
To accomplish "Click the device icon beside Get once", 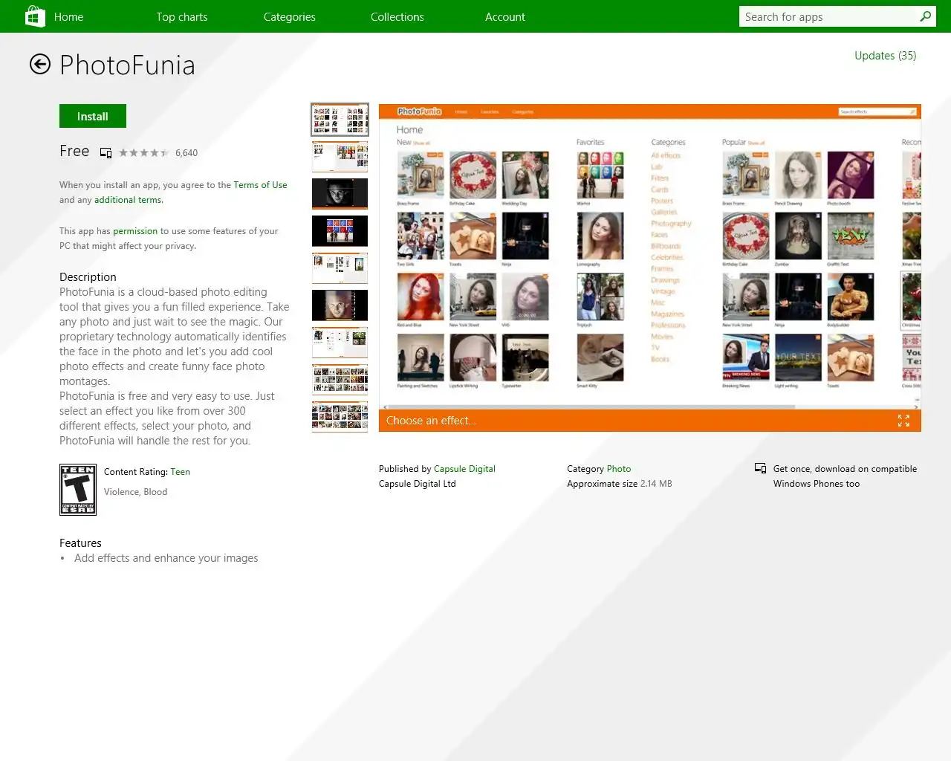I will point(760,468).
